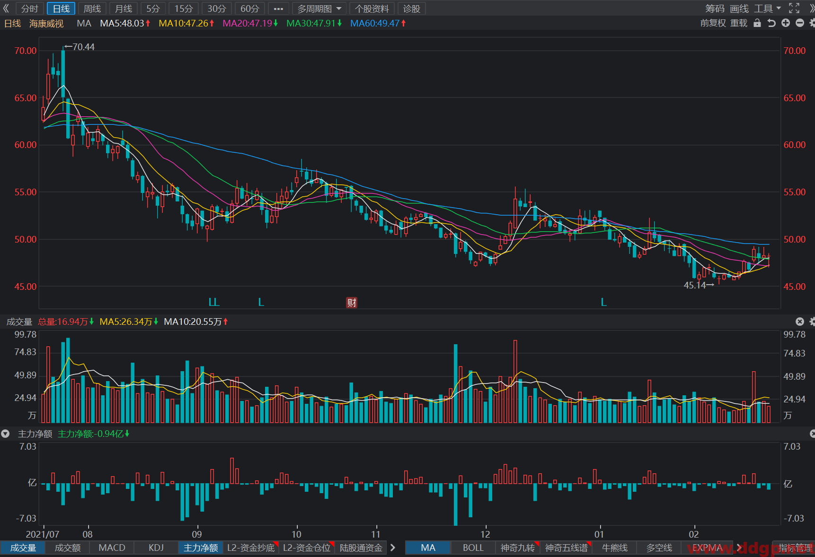This screenshot has height=557, width=815.
Task: Switch to 分时 intraday view
Action: click(x=30, y=9)
